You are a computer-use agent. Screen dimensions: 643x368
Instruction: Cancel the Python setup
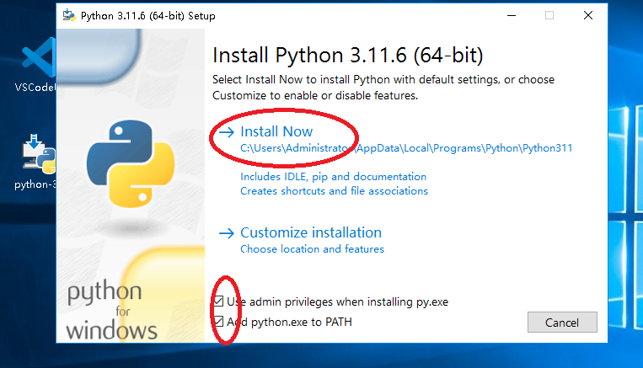pyautogui.click(x=562, y=323)
